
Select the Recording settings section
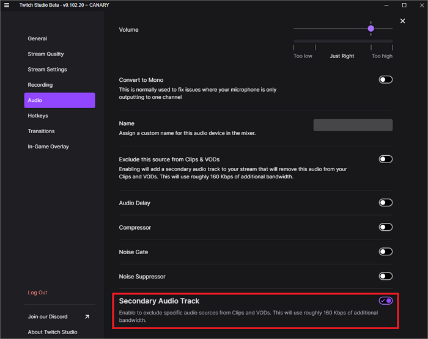pyautogui.click(x=59, y=85)
